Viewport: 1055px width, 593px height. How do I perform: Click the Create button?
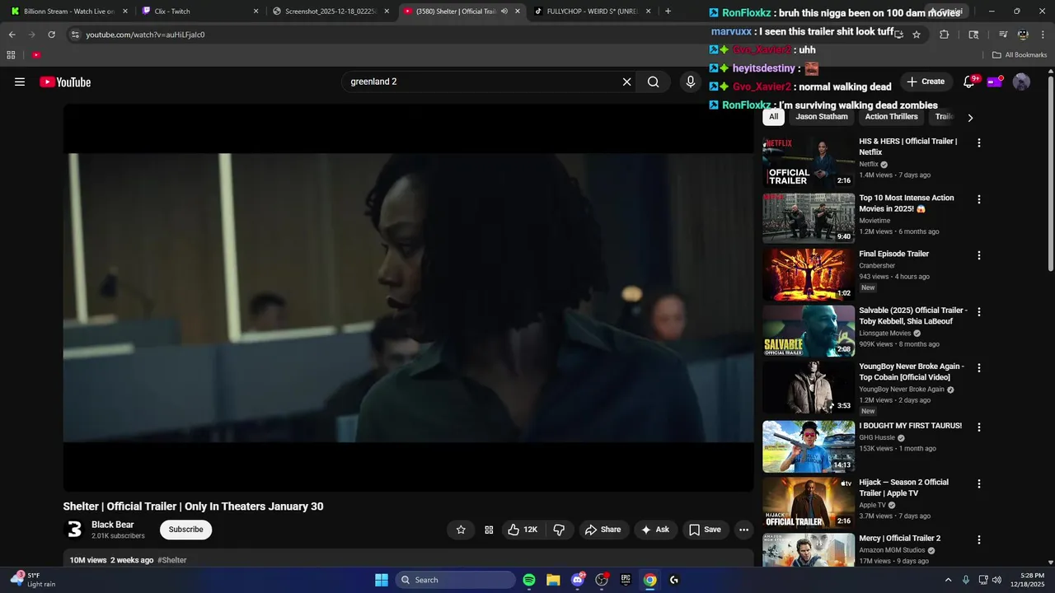[926, 82]
